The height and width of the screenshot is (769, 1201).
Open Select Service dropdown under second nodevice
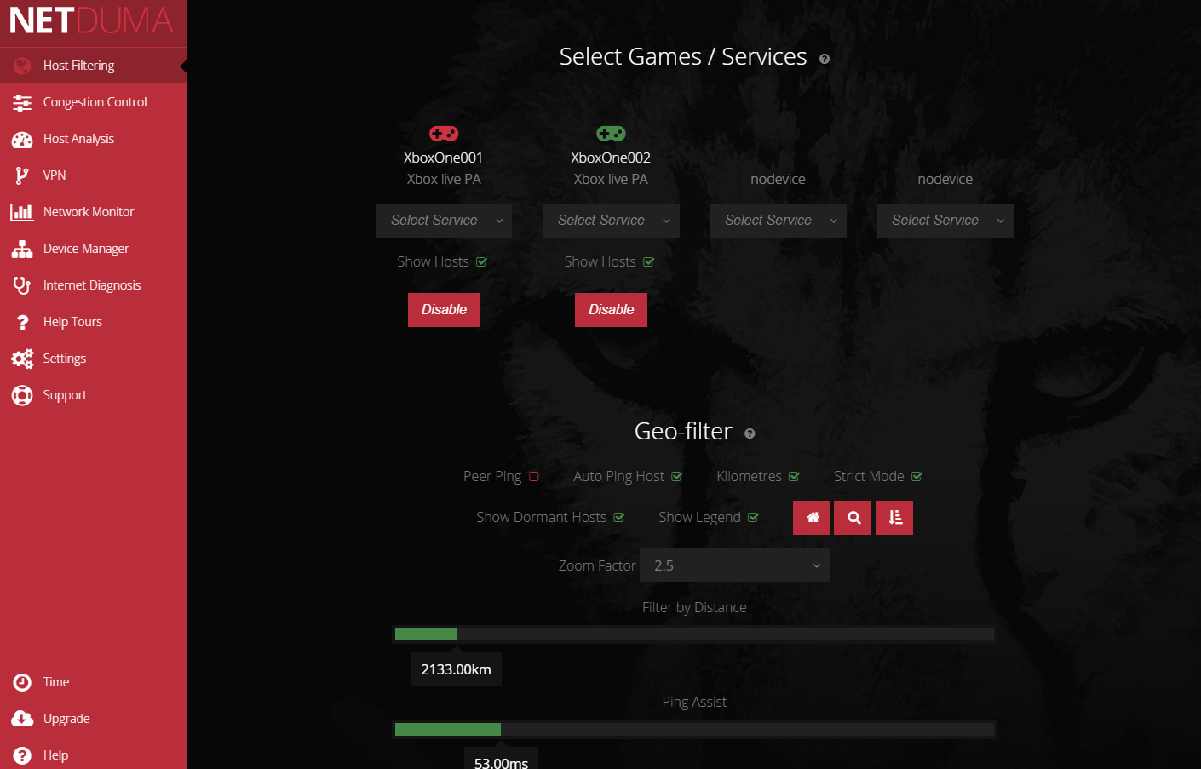tap(945, 221)
